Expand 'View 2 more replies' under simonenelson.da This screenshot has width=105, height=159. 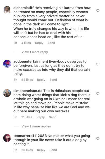coord(36,126)
